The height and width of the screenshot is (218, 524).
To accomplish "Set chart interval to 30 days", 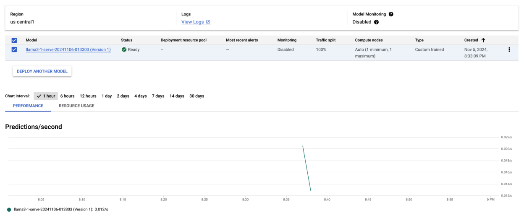I will (x=196, y=96).
